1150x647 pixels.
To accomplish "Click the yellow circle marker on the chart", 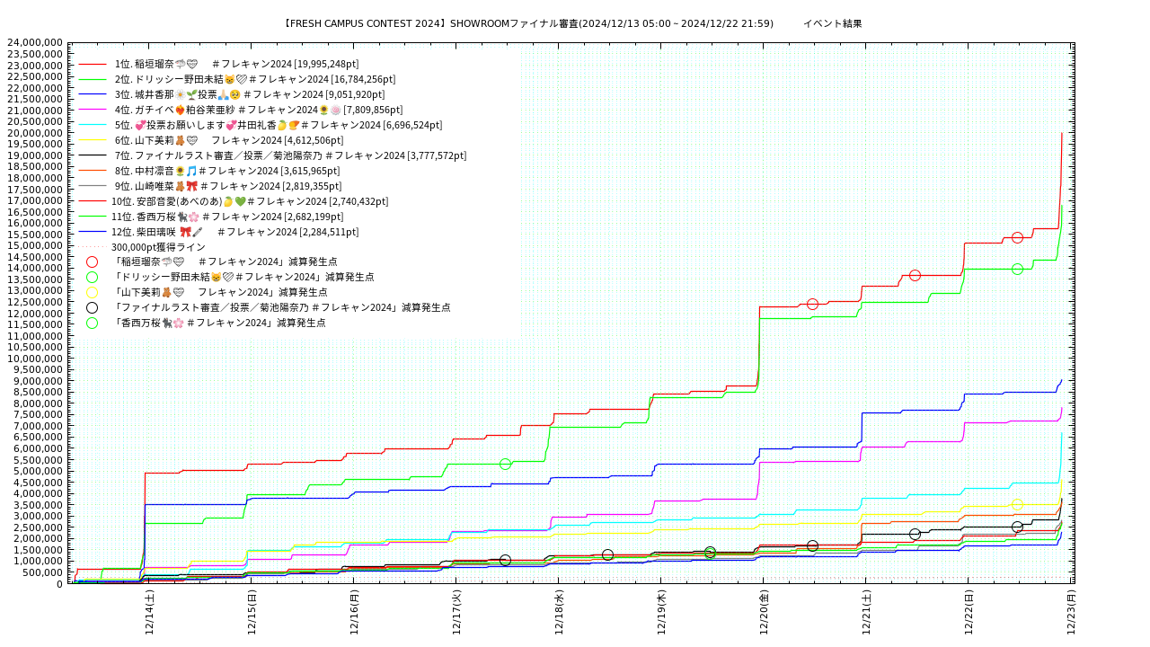I will point(1017,504).
